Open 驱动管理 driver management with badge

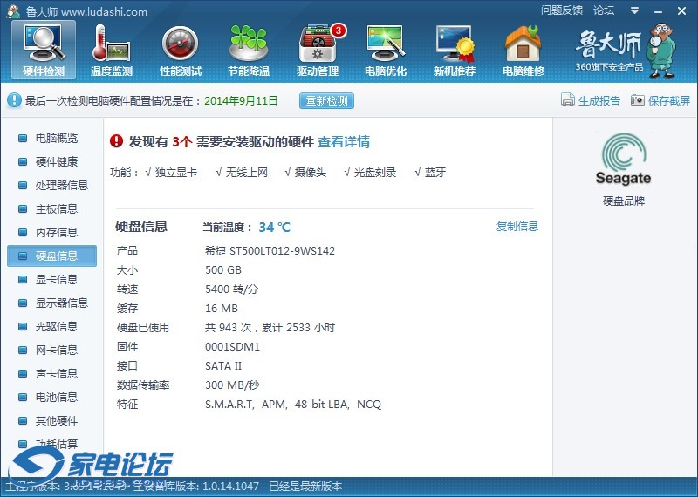[318, 50]
